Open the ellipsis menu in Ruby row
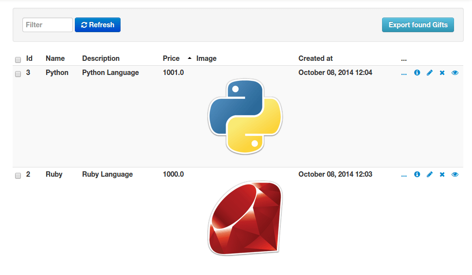 click(x=404, y=176)
